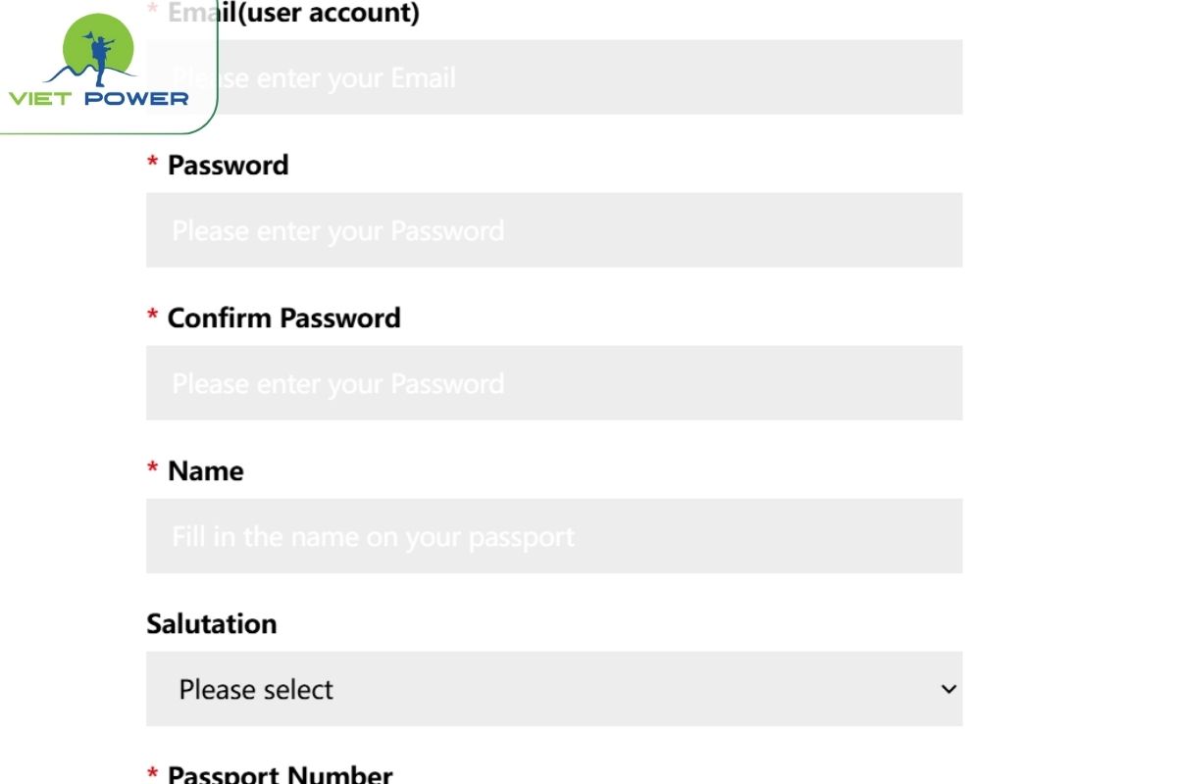The width and height of the screenshot is (1177, 784).
Task: Click the Password field label
Action: [228, 165]
